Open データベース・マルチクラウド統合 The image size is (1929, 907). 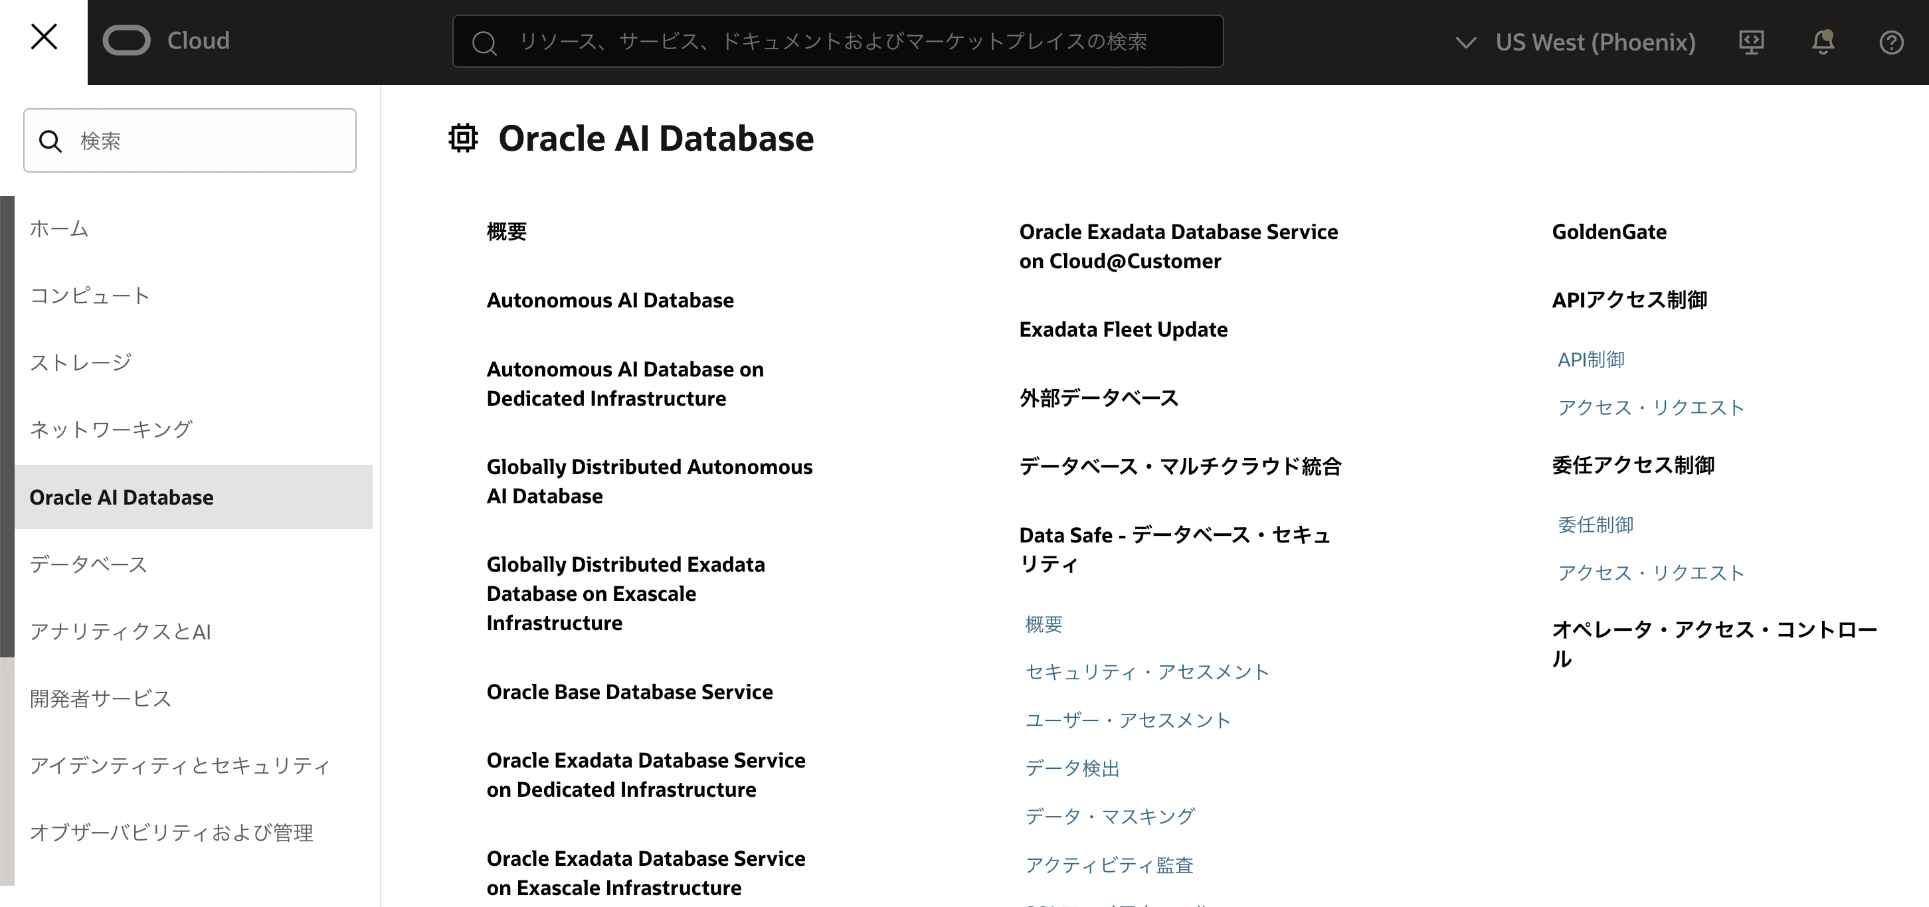click(1180, 466)
